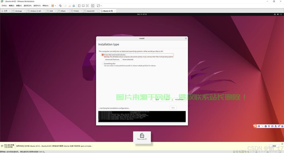Click the Sogou user account icon

point(276,126)
